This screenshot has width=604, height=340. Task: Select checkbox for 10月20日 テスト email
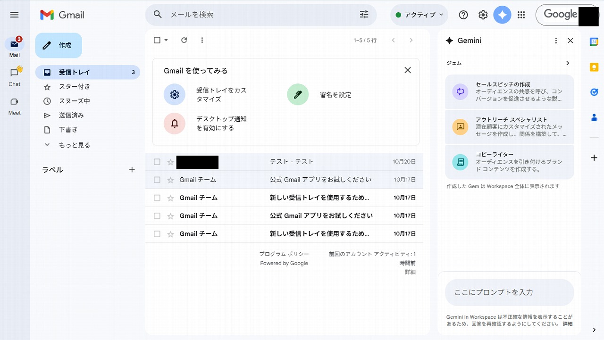point(157,162)
